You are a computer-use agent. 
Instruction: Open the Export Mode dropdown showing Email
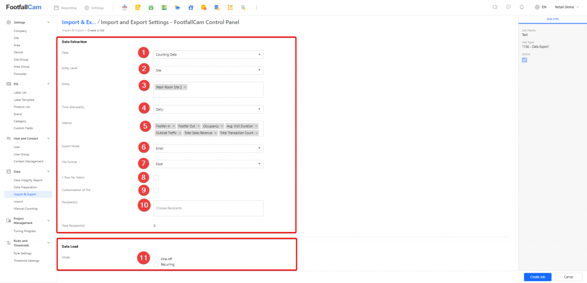click(208, 148)
